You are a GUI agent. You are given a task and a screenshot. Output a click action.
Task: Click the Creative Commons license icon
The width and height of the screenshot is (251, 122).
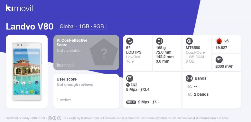[50, 118]
